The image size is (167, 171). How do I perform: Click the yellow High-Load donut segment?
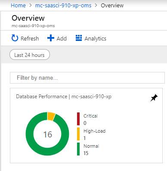(51, 116)
